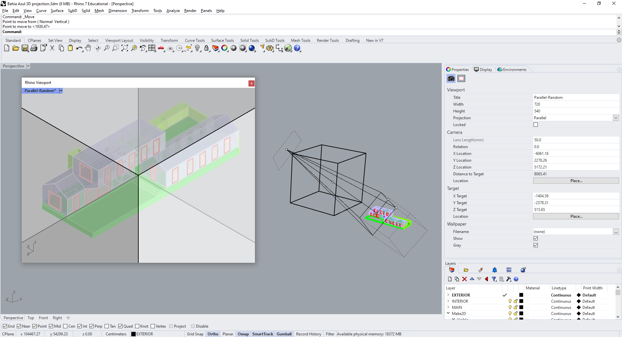Enable the Cen osnap checkbox
The width and height of the screenshot is (622, 337).
[65, 326]
